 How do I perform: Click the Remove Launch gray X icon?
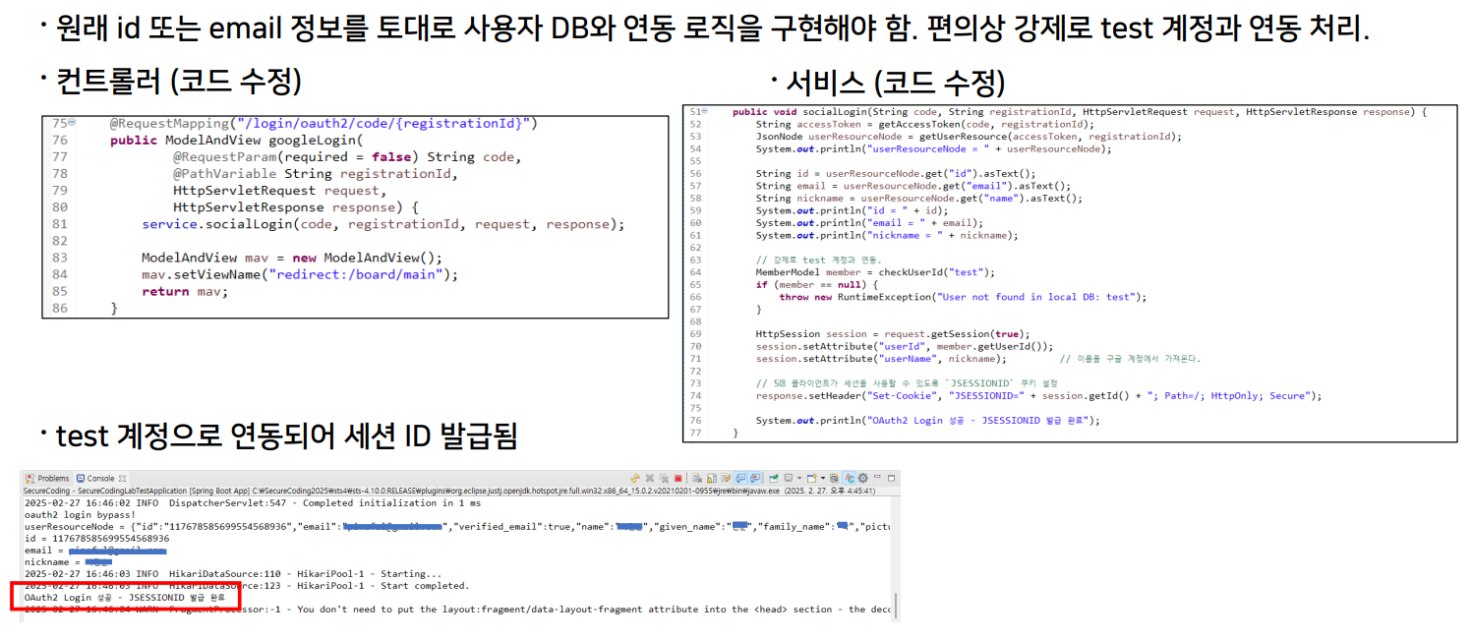pos(650,479)
